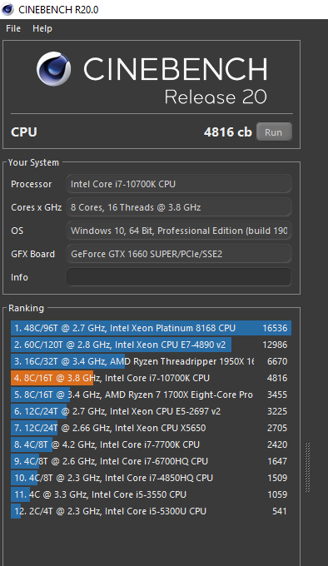Image resolution: width=328 pixels, height=566 pixels.
Task: Open the File menu
Action: (13, 28)
